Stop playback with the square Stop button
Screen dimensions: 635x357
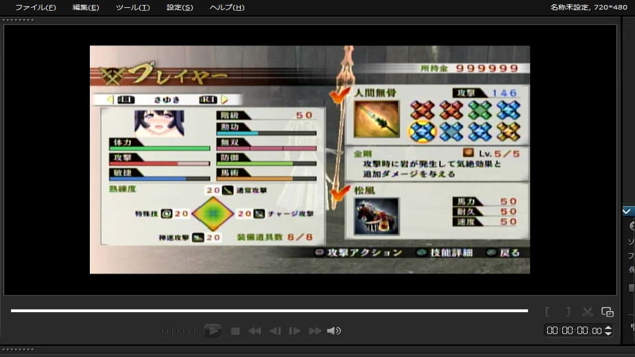click(235, 331)
